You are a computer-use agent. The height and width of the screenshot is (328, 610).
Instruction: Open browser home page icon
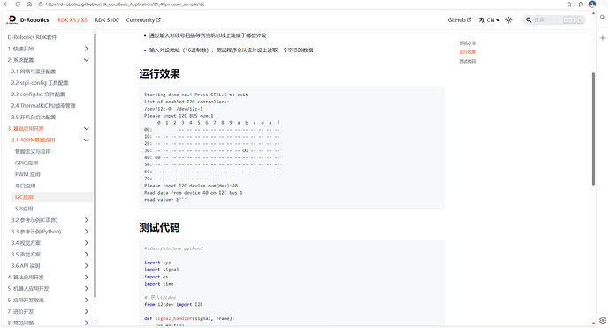(29, 4)
